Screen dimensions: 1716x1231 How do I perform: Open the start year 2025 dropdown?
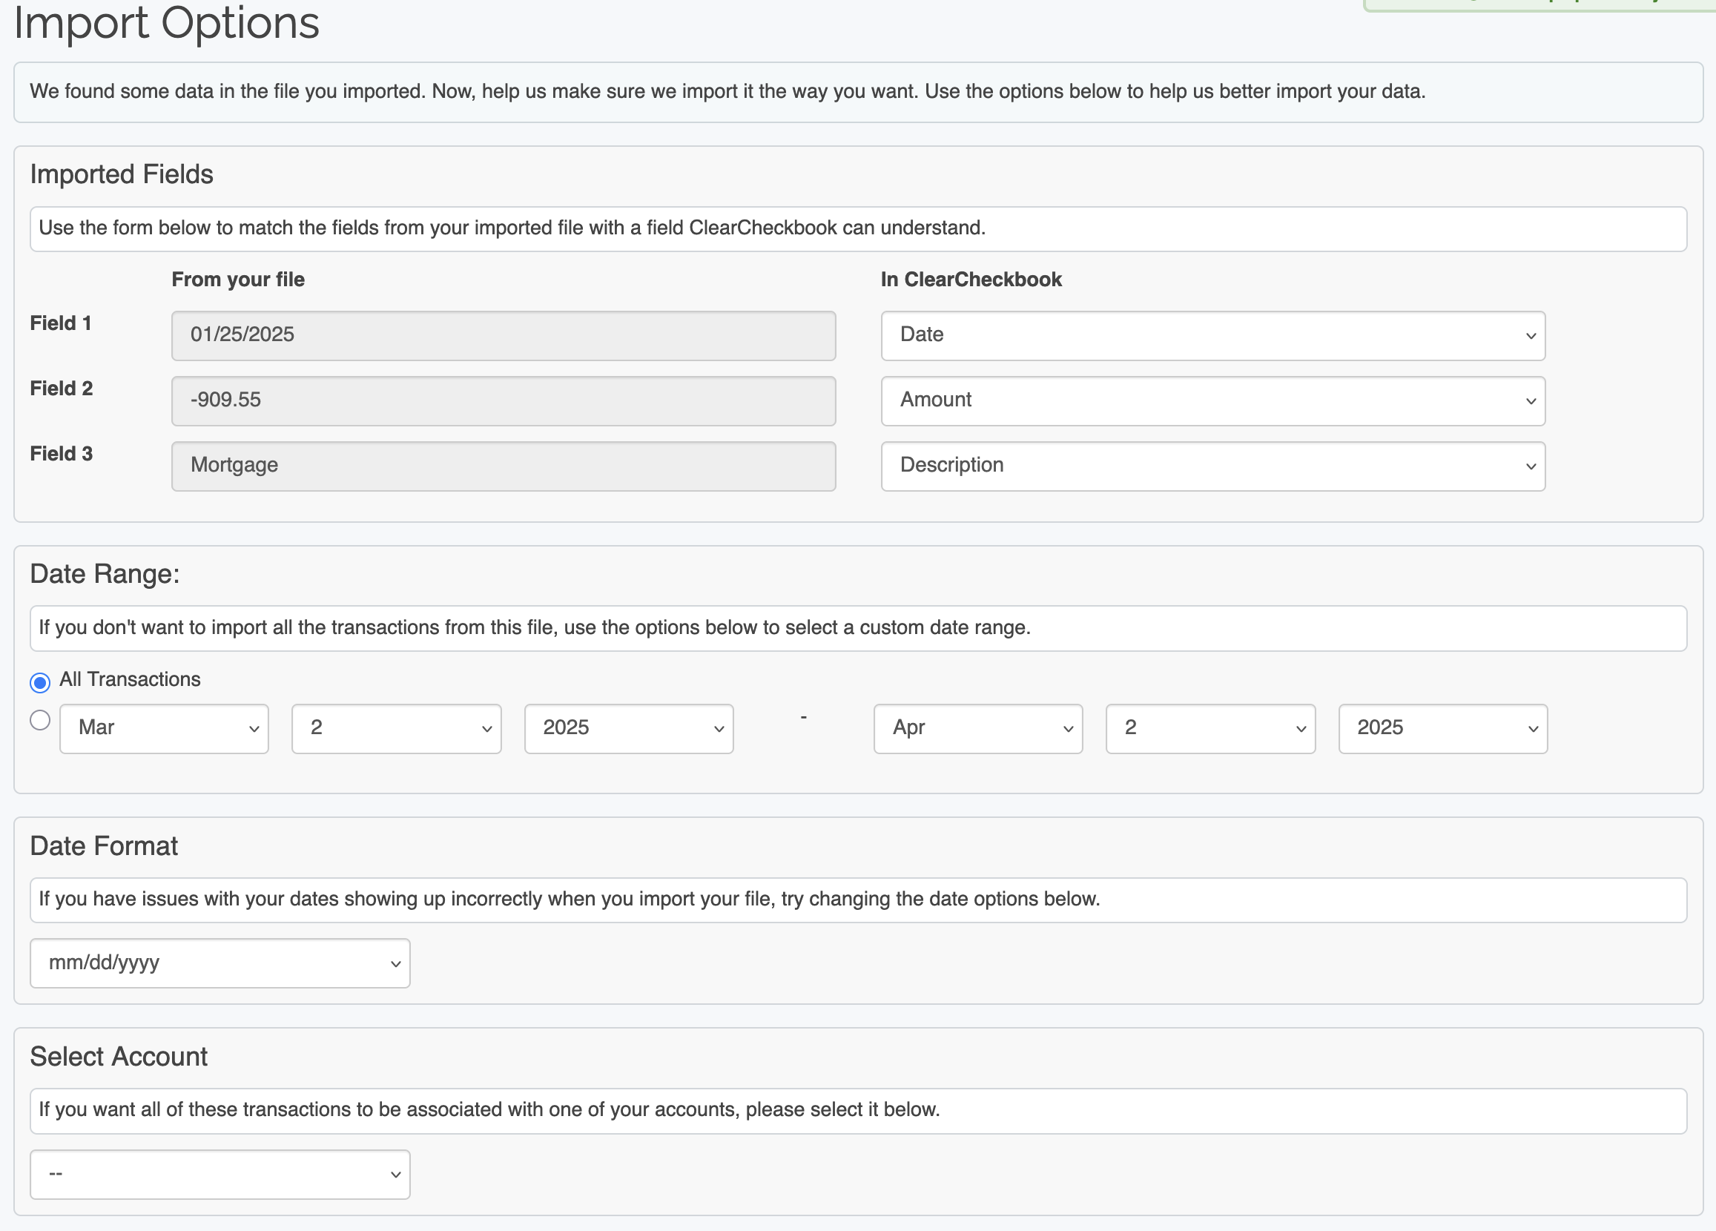tap(628, 728)
